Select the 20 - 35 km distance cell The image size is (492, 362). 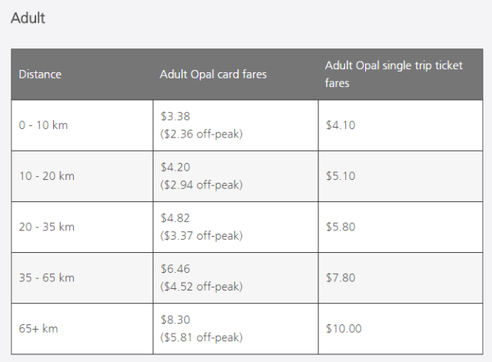tap(46, 227)
